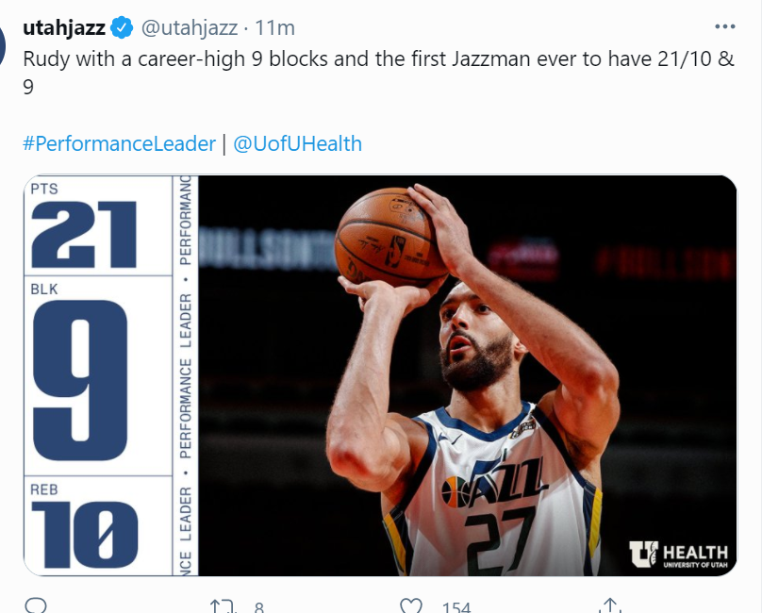Viewport: 762px width, 613px height.
Task: Click the Jazz logo on the jersey
Action: coord(494,482)
